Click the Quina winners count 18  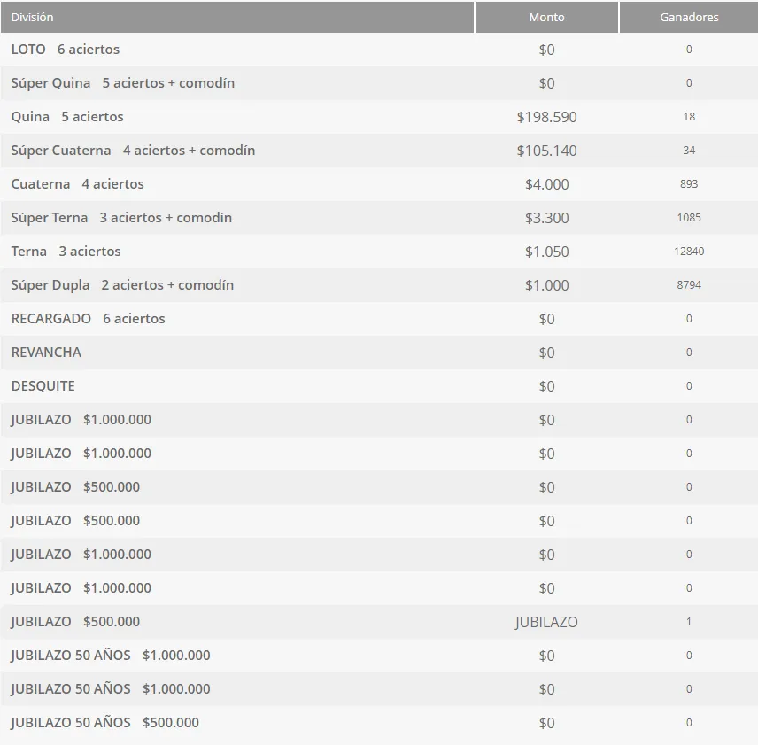point(689,117)
